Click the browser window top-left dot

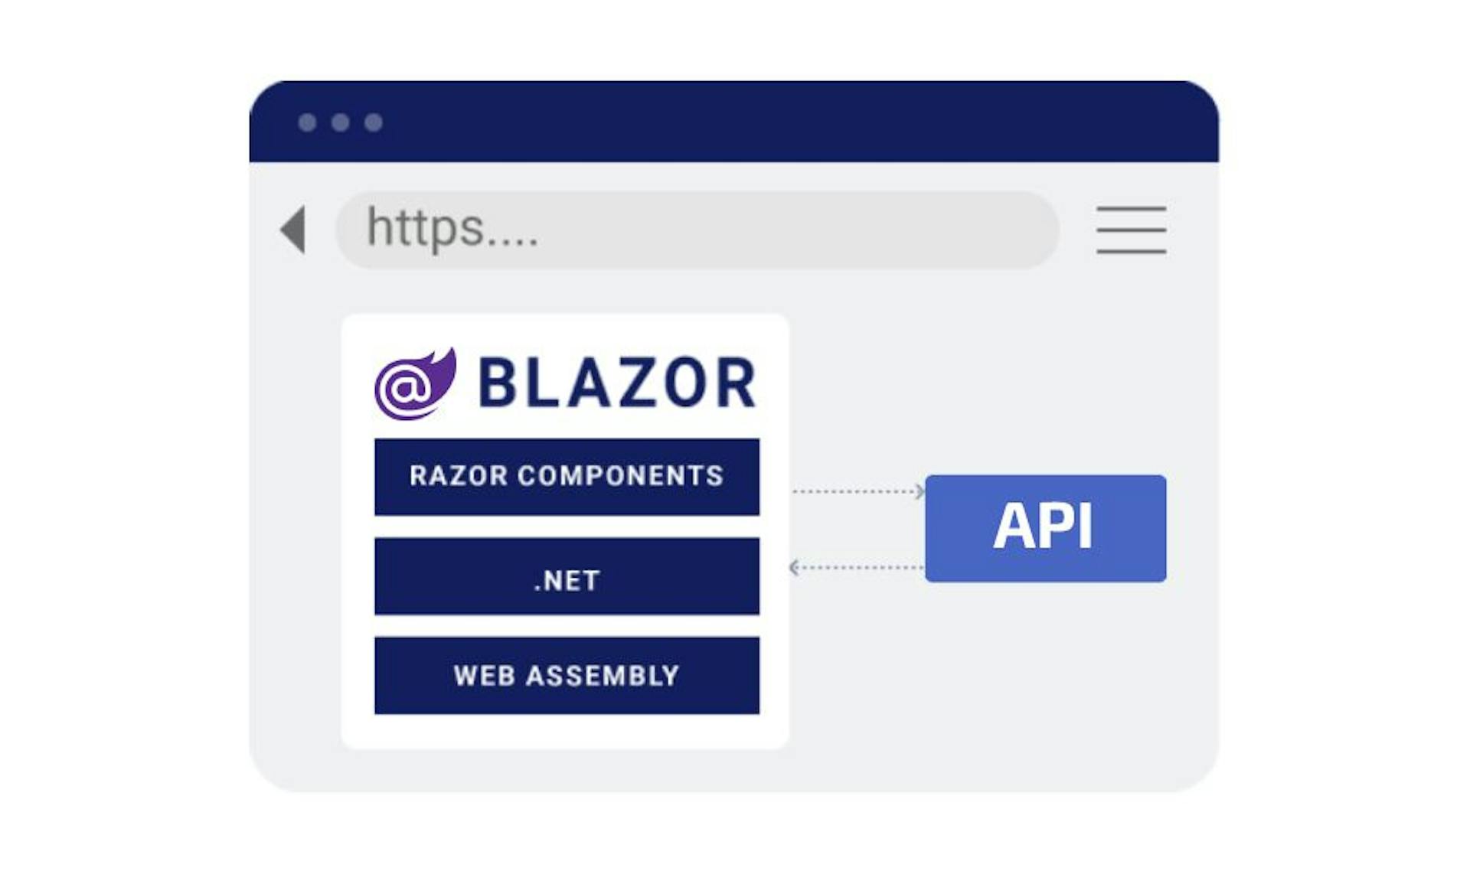[308, 121]
